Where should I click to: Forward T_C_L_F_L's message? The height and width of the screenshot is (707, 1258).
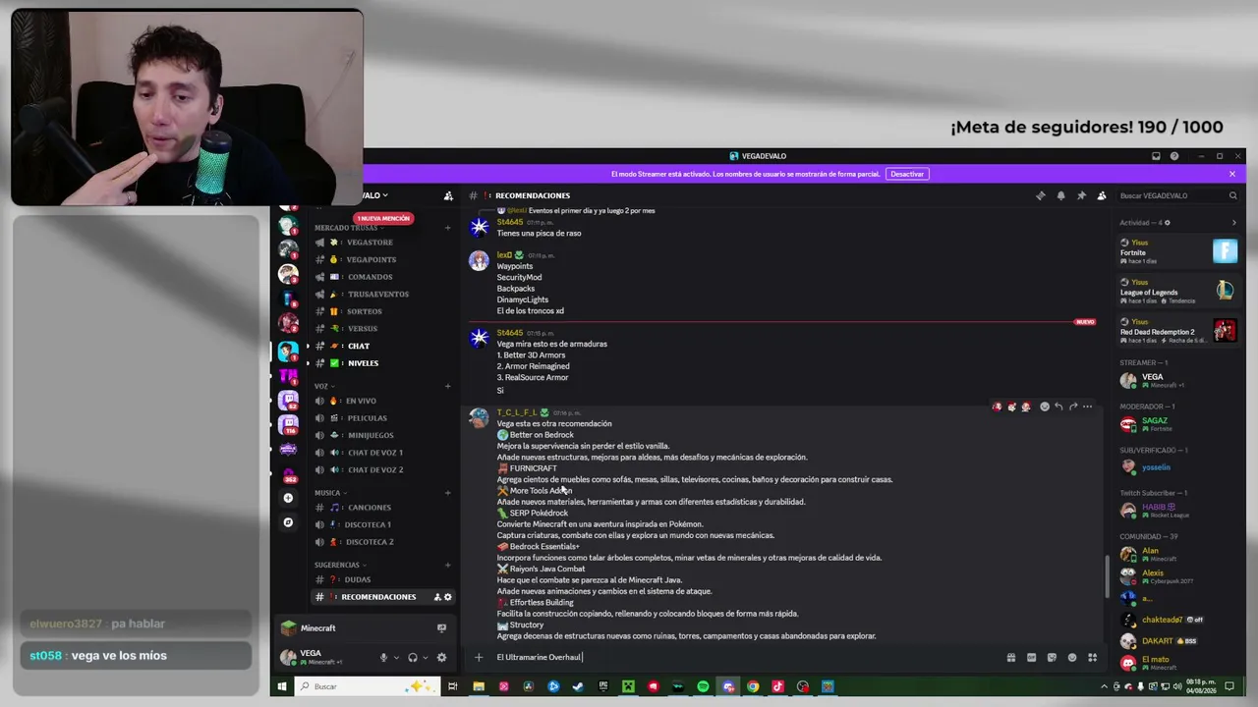point(1073,407)
